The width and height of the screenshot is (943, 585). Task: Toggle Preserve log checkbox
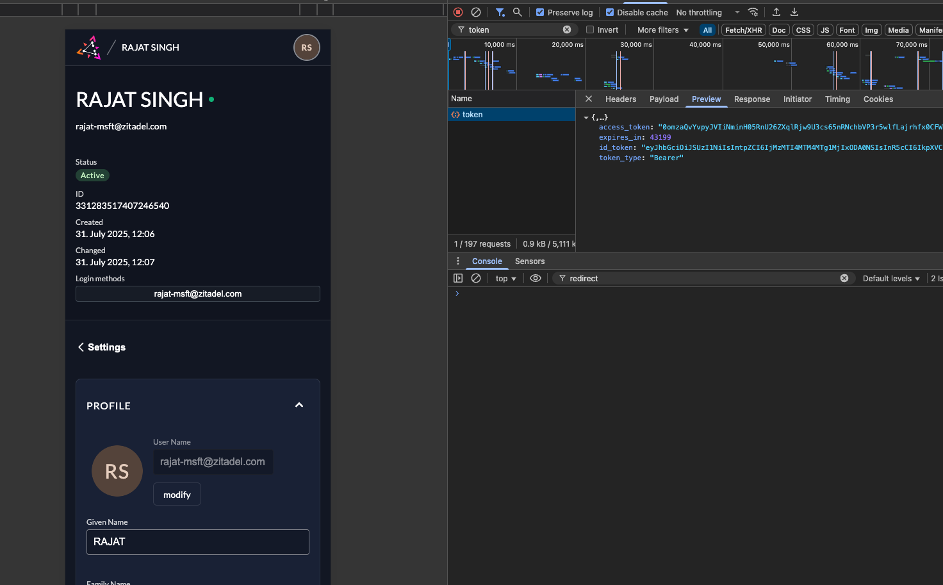(x=540, y=12)
